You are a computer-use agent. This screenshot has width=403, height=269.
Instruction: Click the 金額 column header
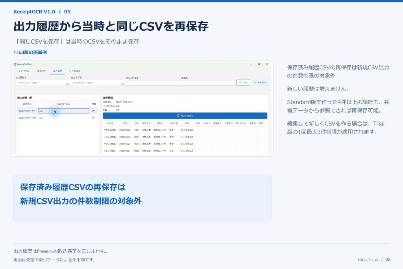coord(136,123)
